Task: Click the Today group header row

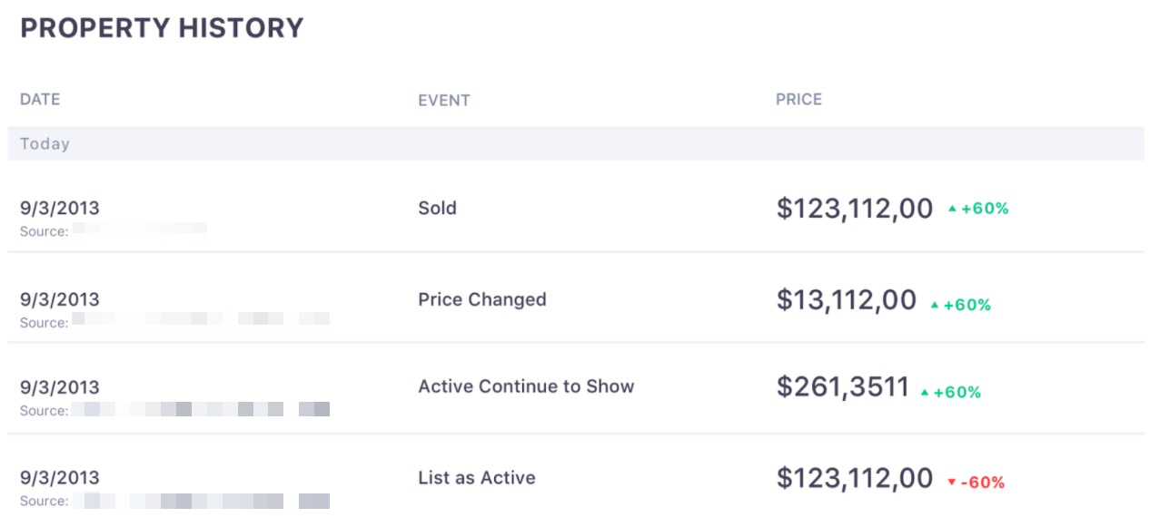Action: coord(576,143)
